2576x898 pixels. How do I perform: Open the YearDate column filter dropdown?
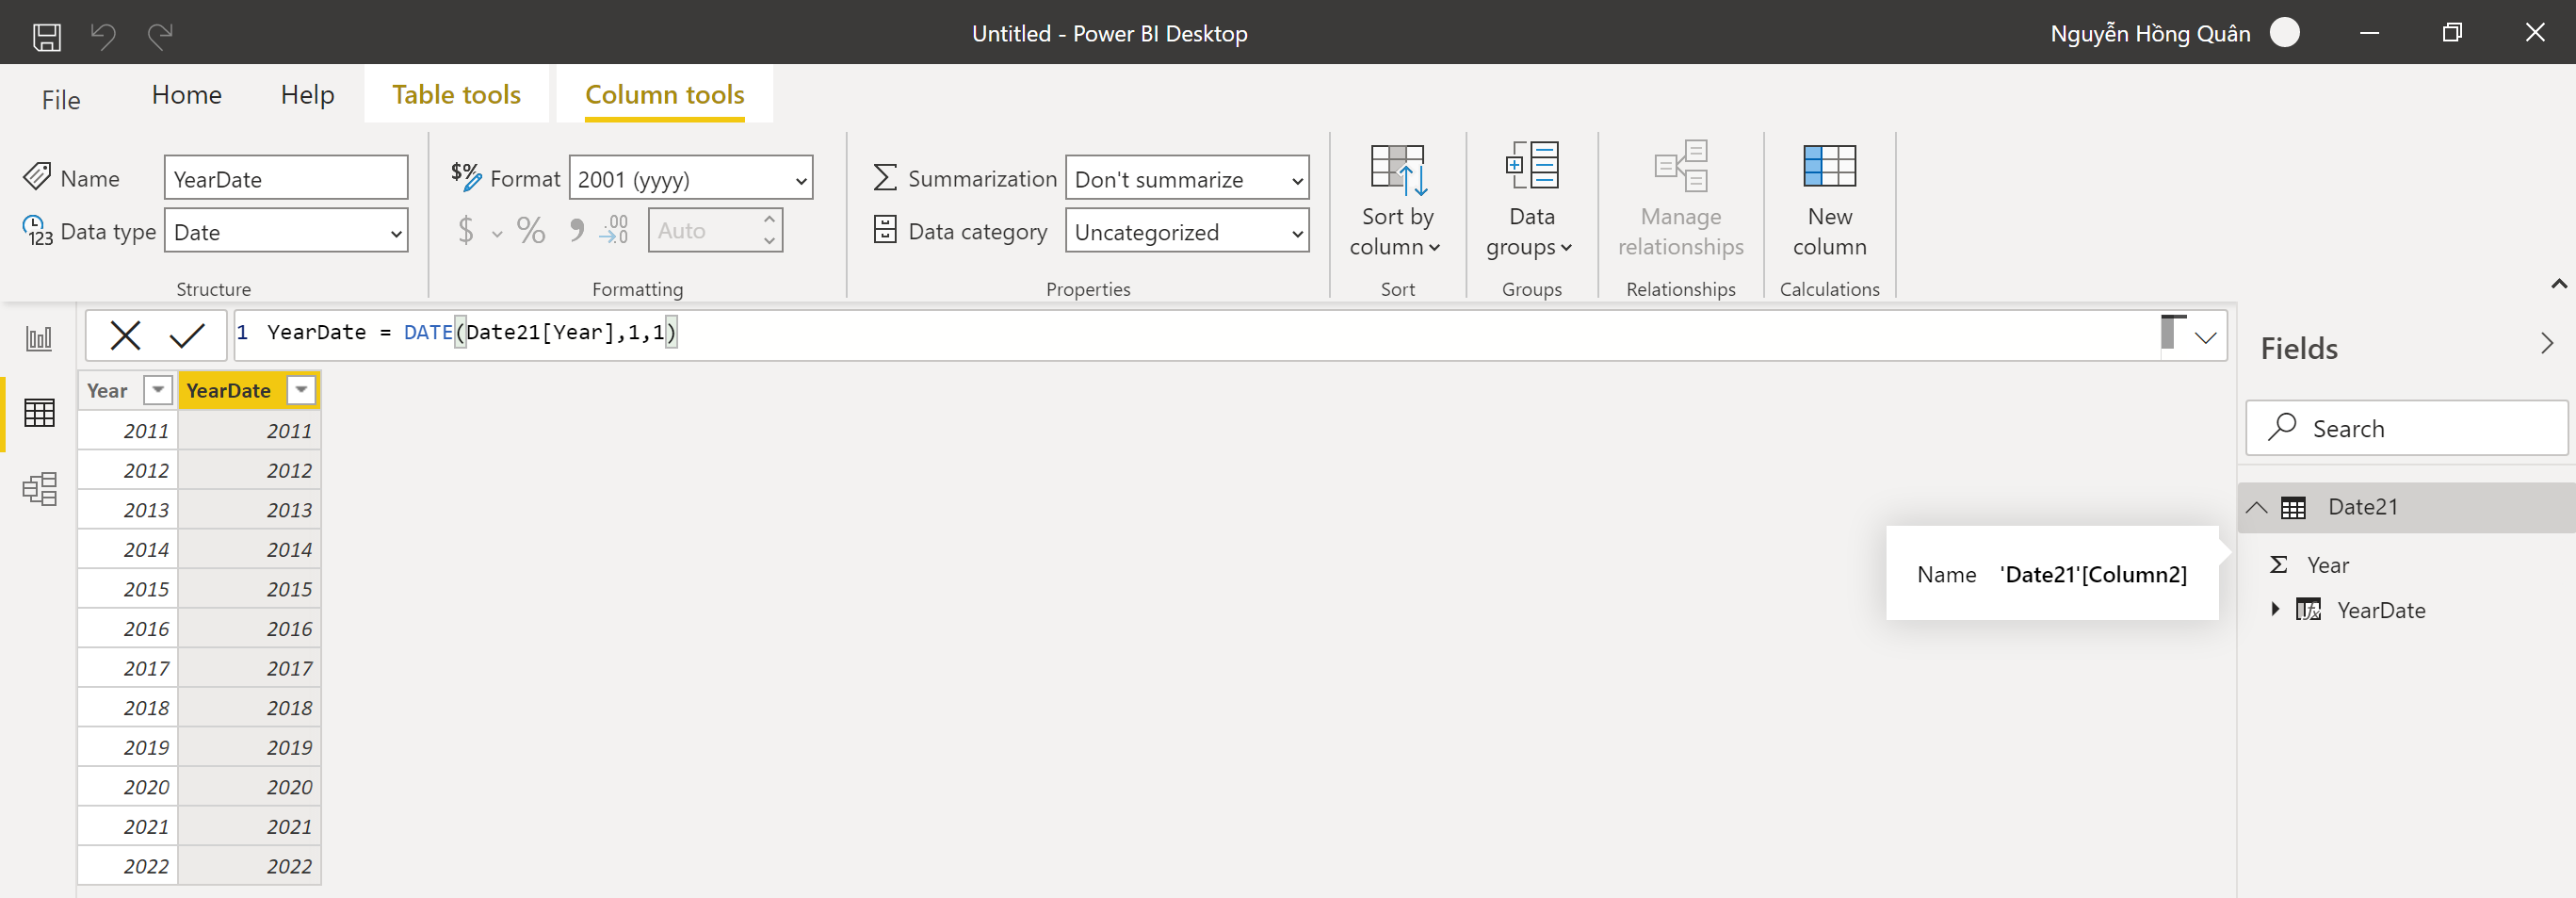click(x=301, y=390)
